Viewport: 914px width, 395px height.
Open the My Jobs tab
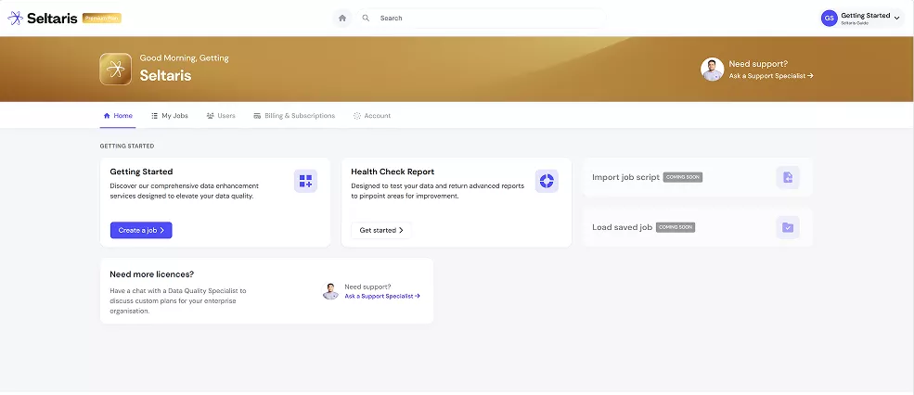(x=170, y=116)
